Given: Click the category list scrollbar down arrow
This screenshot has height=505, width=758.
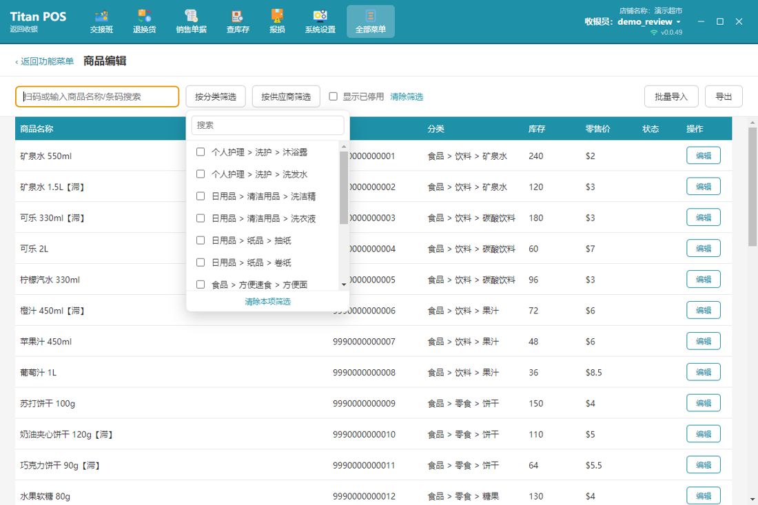Looking at the screenshot, I should tap(344, 285).
